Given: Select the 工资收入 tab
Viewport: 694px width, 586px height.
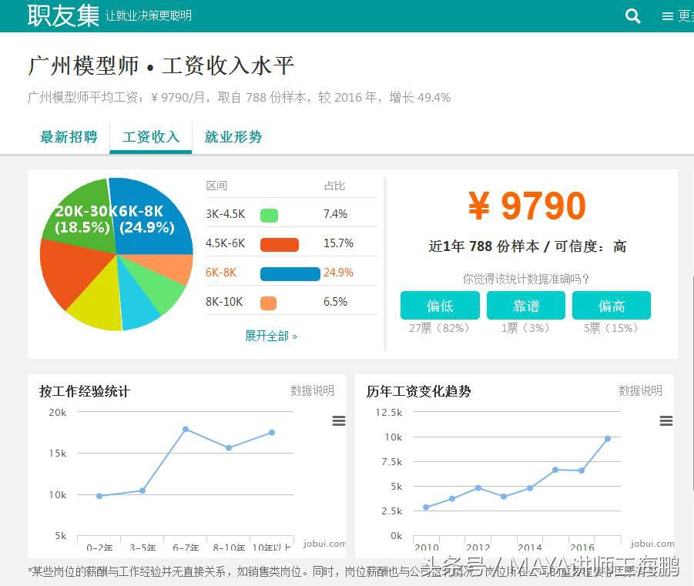Looking at the screenshot, I should click(x=150, y=136).
